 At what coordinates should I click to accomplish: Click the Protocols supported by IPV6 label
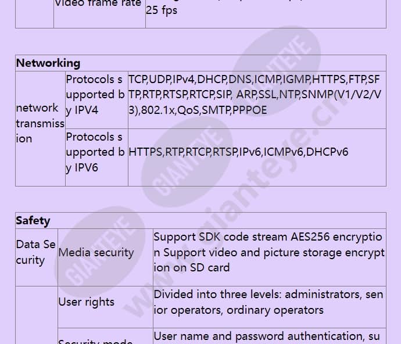tap(95, 152)
